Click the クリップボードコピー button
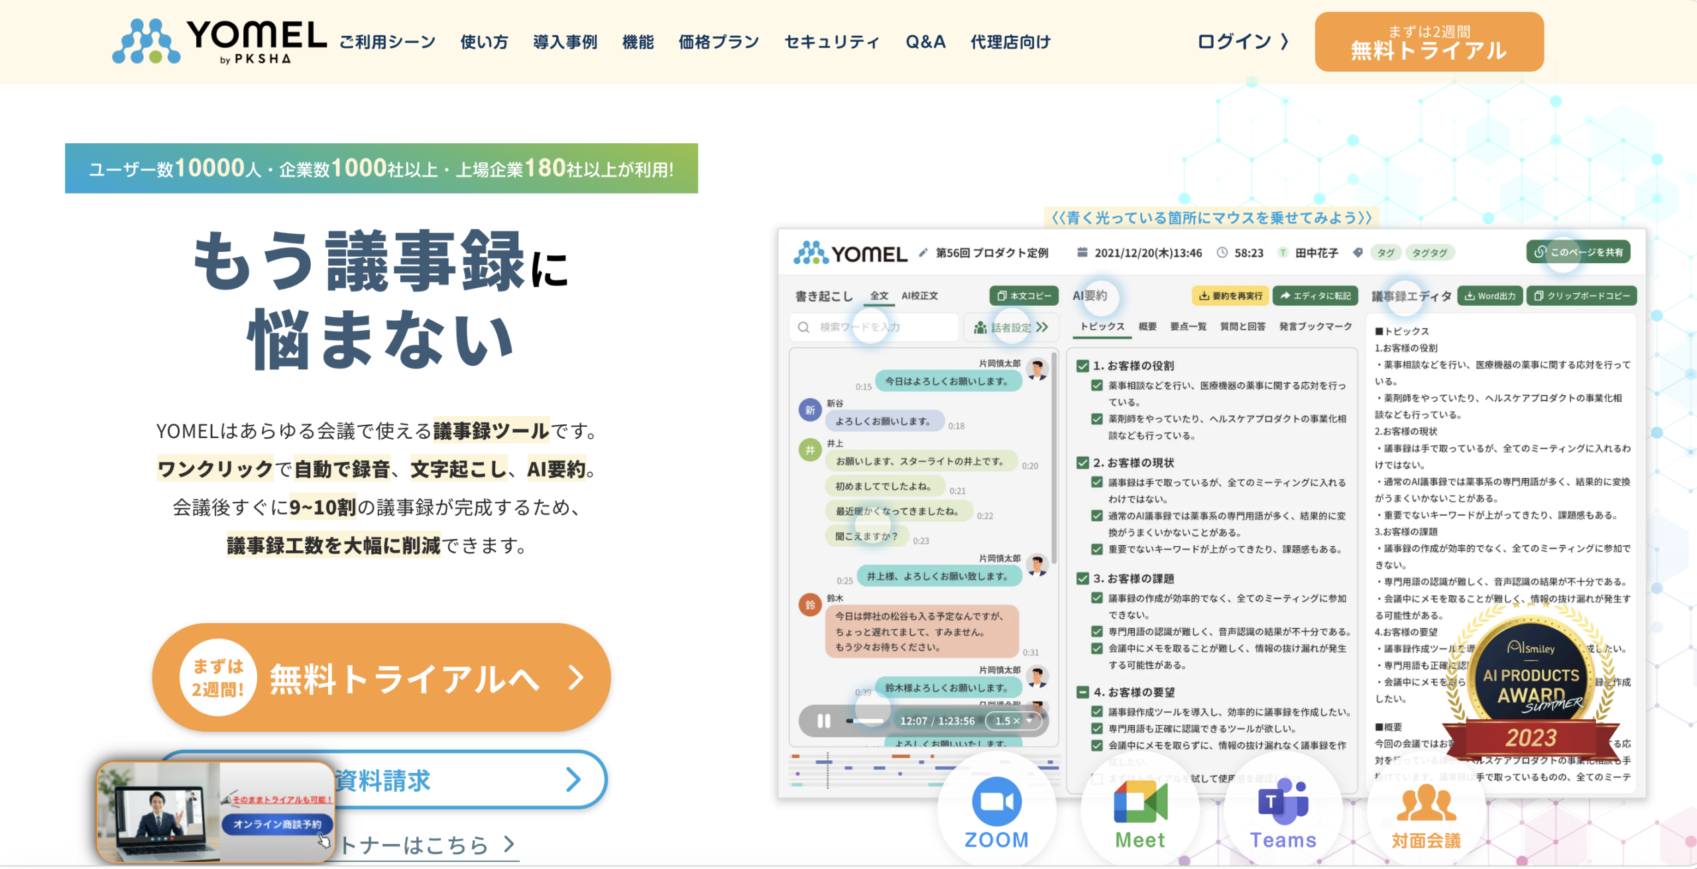The image size is (1697, 869). coord(1582,296)
